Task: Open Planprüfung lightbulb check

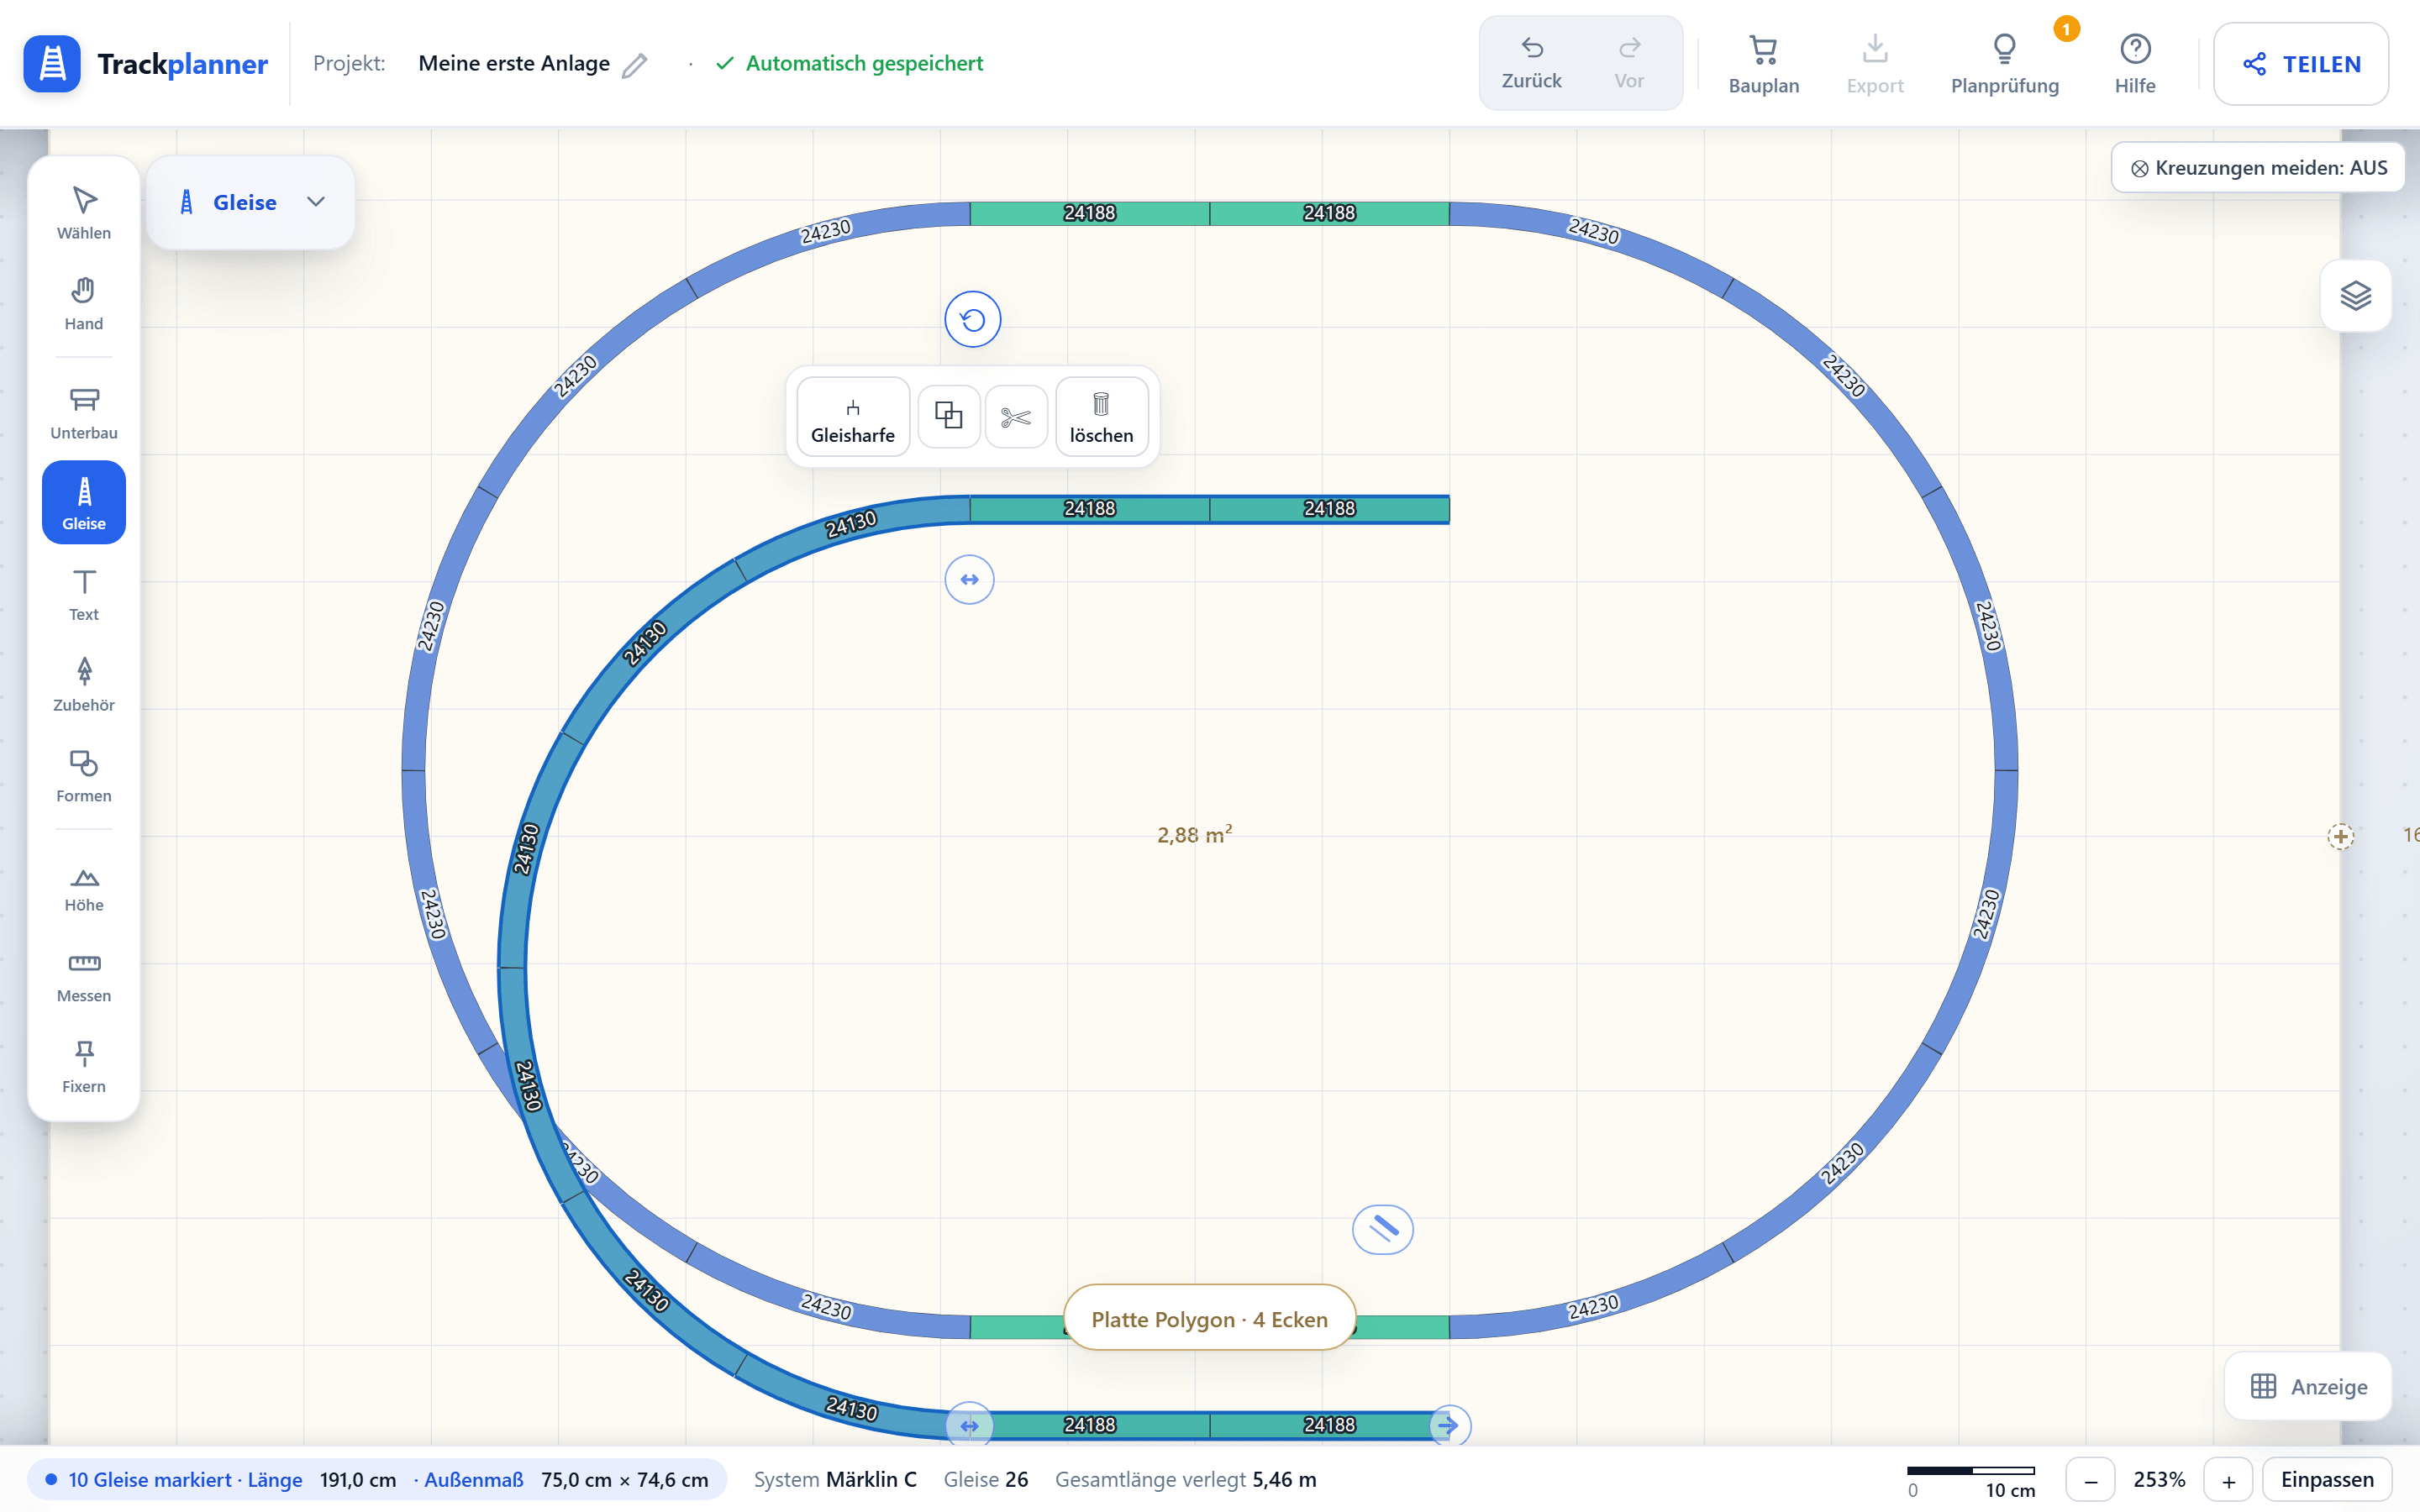Action: point(2005,64)
